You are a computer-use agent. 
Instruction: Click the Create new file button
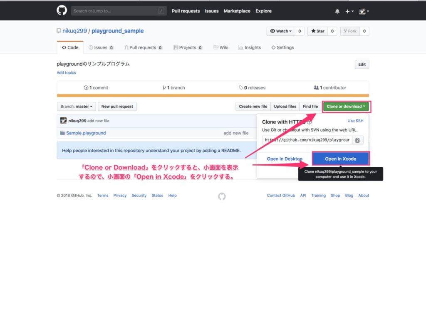click(253, 106)
